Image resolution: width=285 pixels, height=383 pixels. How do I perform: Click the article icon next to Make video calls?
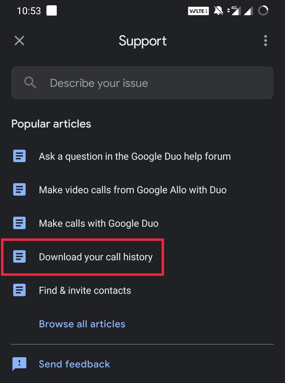(x=19, y=190)
